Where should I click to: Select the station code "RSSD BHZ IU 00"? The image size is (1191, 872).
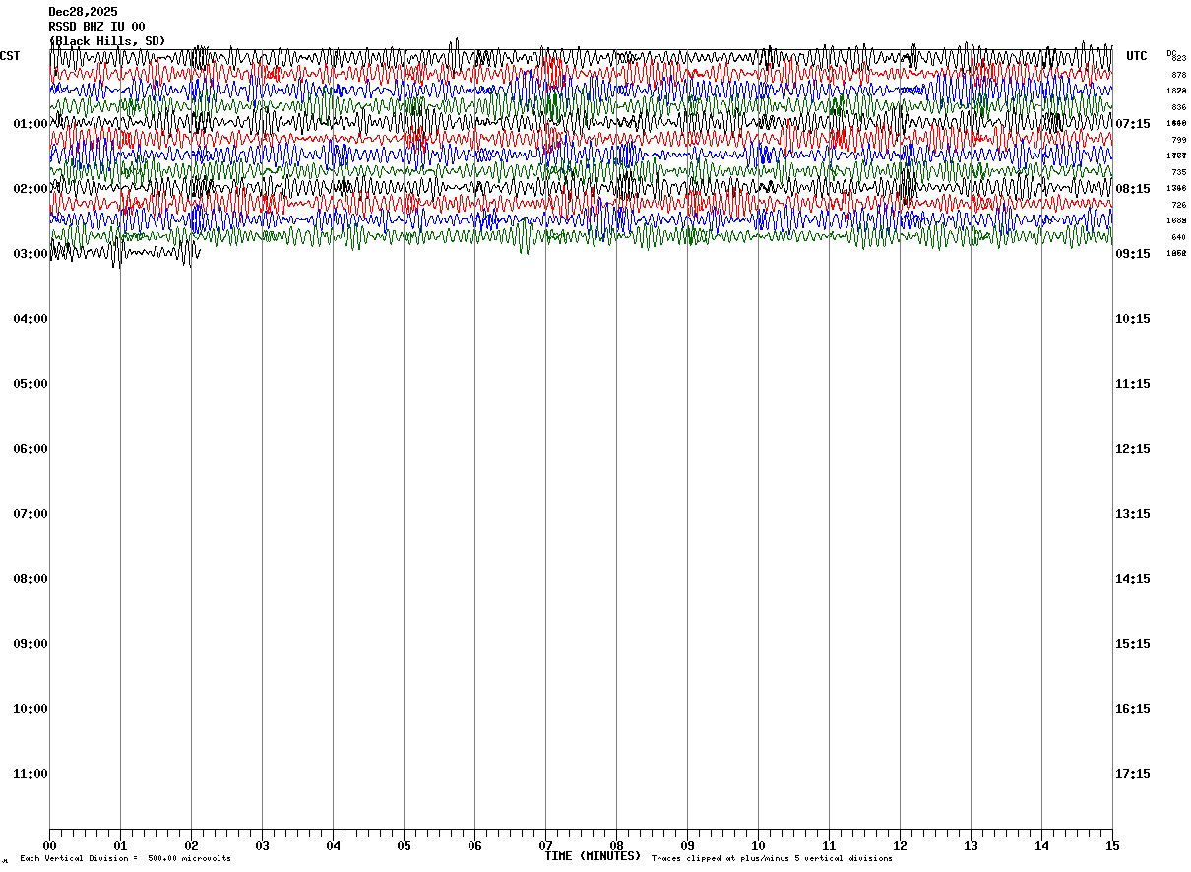click(x=96, y=27)
